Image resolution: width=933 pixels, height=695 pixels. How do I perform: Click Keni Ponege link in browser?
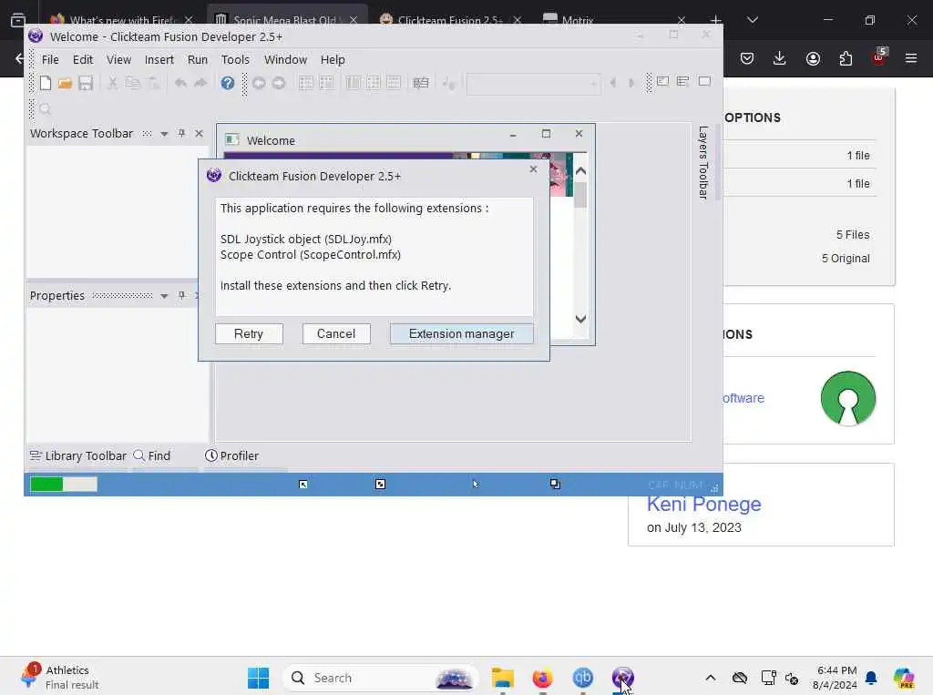point(704,504)
